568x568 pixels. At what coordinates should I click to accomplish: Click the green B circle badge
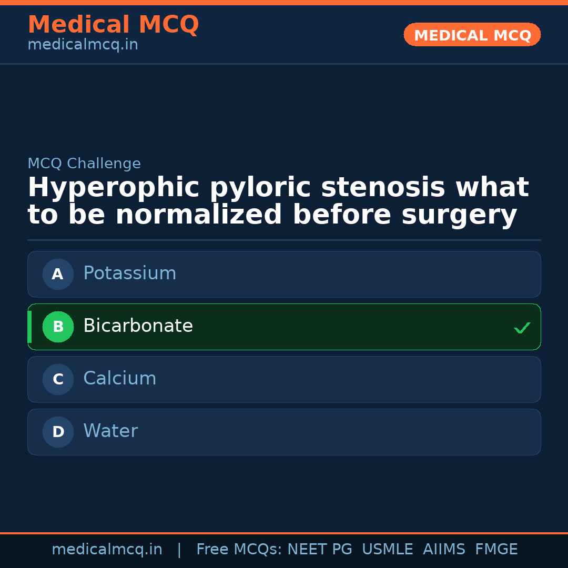click(x=58, y=327)
